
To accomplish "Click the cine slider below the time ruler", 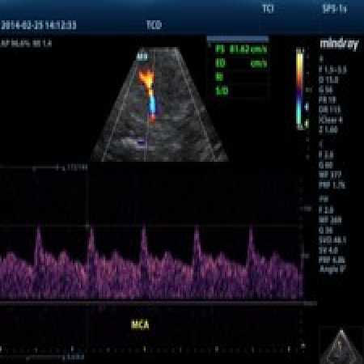I will [x=46, y=358].
